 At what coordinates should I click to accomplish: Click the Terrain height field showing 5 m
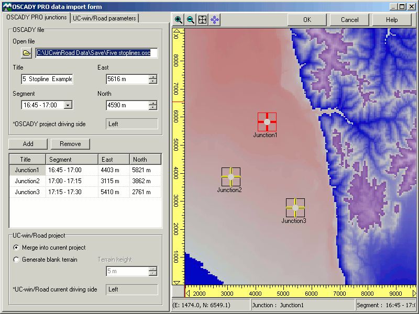tap(127, 271)
